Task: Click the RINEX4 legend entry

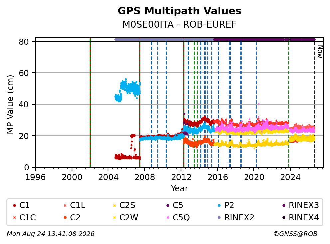Action: pyautogui.click(x=300, y=218)
